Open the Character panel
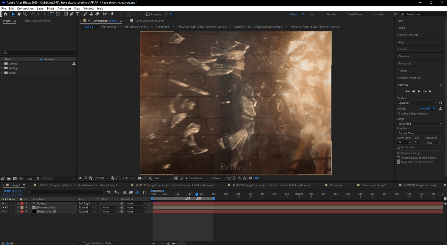The image size is (447, 245). pos(404,56)
